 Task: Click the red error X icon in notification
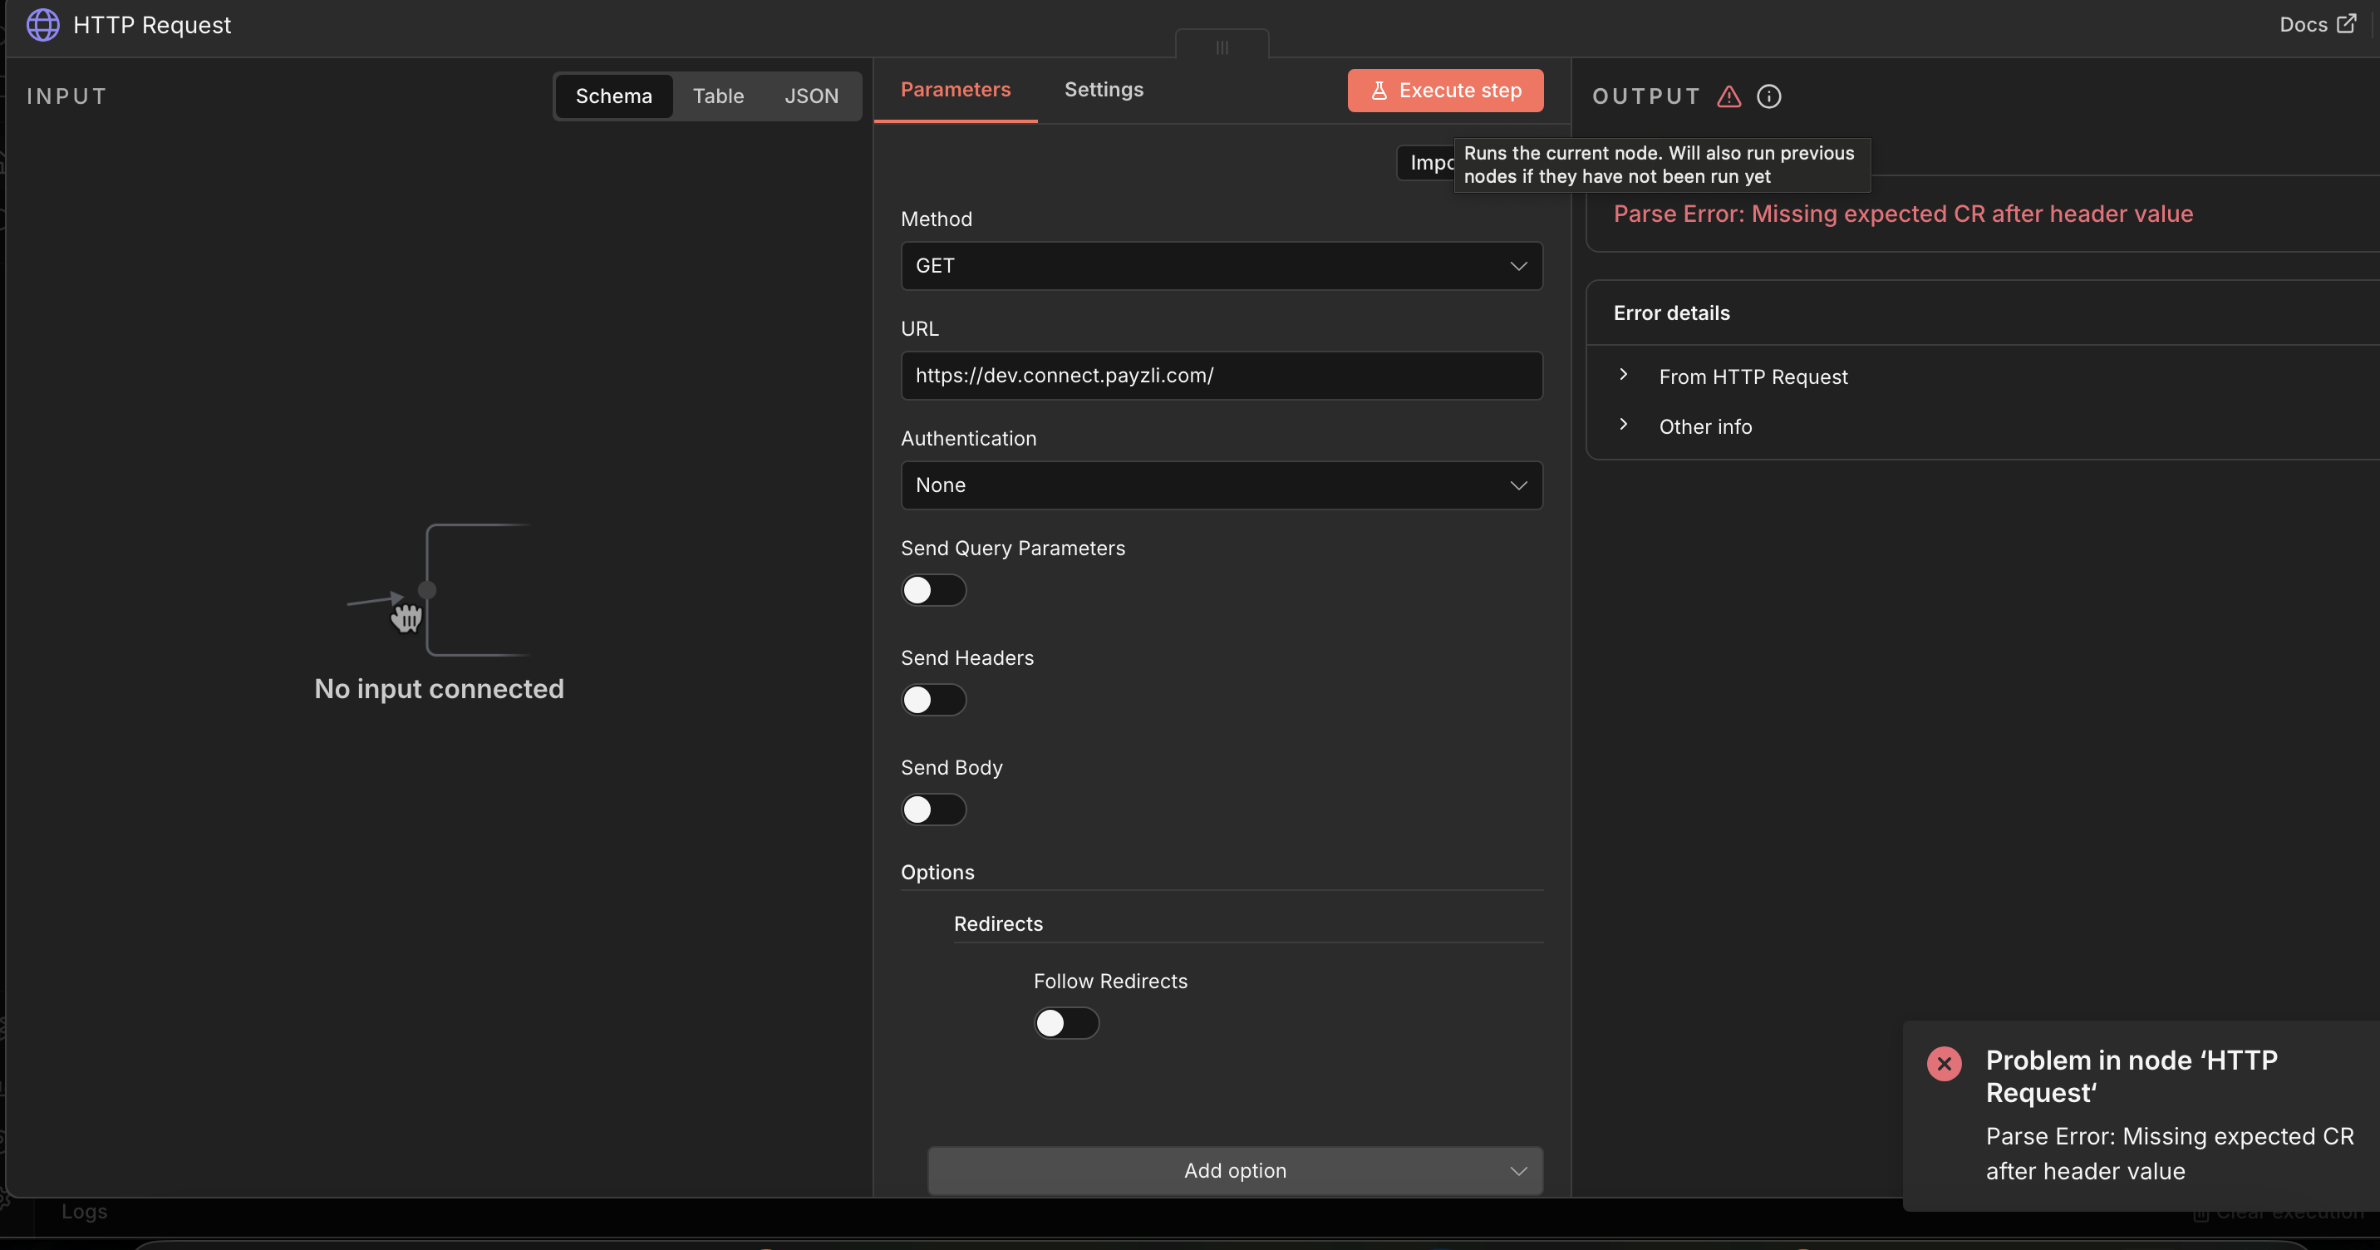(1944, 1063)
